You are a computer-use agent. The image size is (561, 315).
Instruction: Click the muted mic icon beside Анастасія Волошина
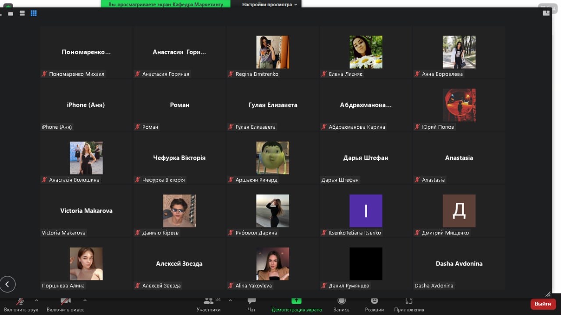[44, 180]
